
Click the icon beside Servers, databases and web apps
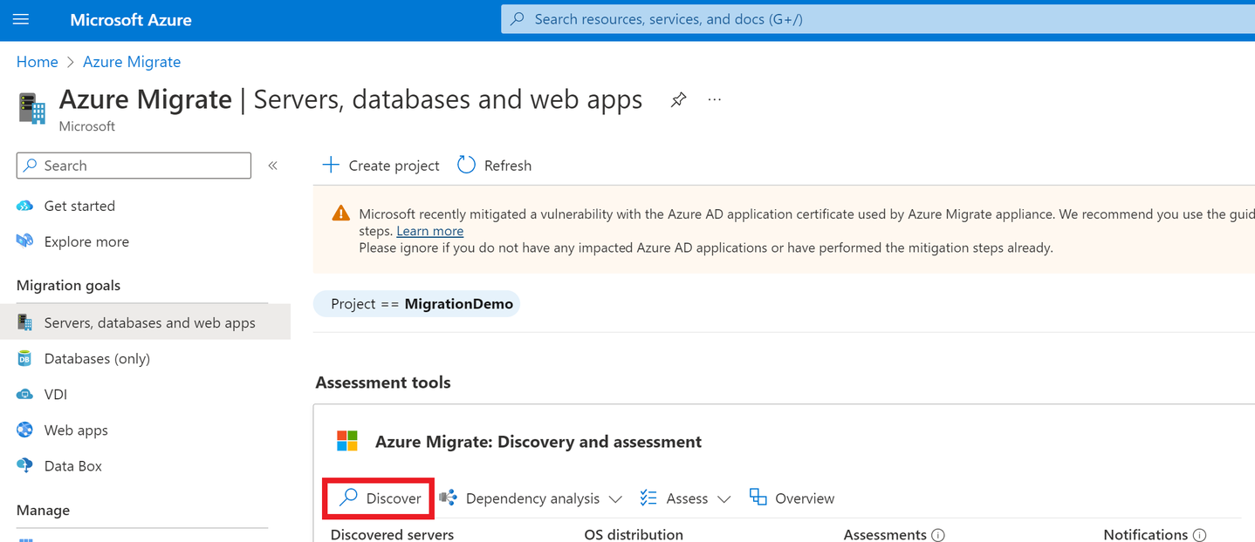25,322
